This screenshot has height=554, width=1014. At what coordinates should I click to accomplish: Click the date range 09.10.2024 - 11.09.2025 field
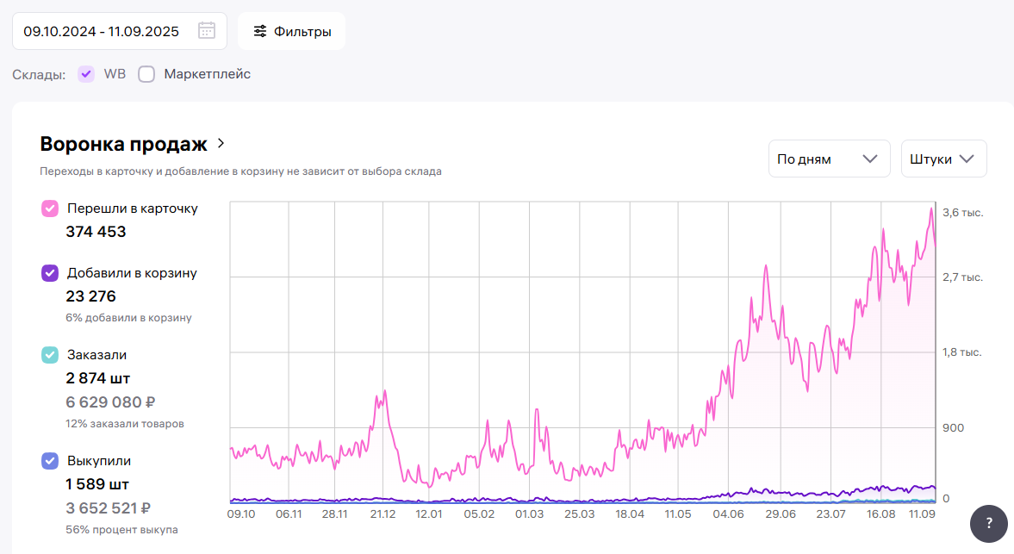point(102,31)
